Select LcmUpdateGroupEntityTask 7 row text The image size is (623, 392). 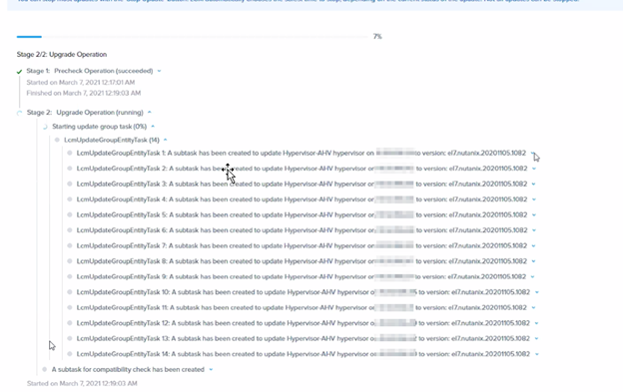pyautogui.click(x=302, y=246)
